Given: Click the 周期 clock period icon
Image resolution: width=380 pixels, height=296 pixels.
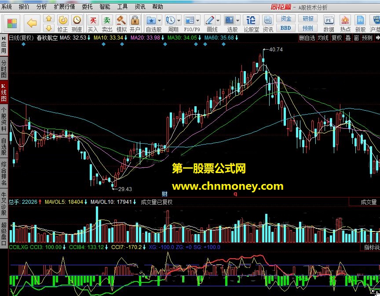Looking at the screenshot, I should (x=171, y=20).
